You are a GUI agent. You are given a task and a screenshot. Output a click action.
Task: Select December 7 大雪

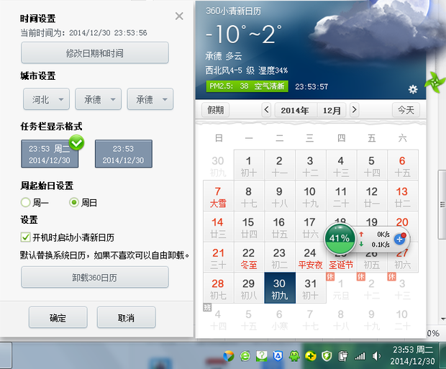click(x=219, y=196)
